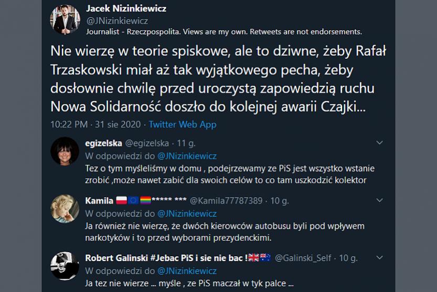Open the egizelska username link
The image size is (437, 292).
coord(103,143)
